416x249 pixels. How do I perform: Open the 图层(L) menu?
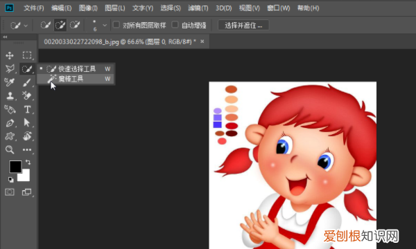coord(115,8)
